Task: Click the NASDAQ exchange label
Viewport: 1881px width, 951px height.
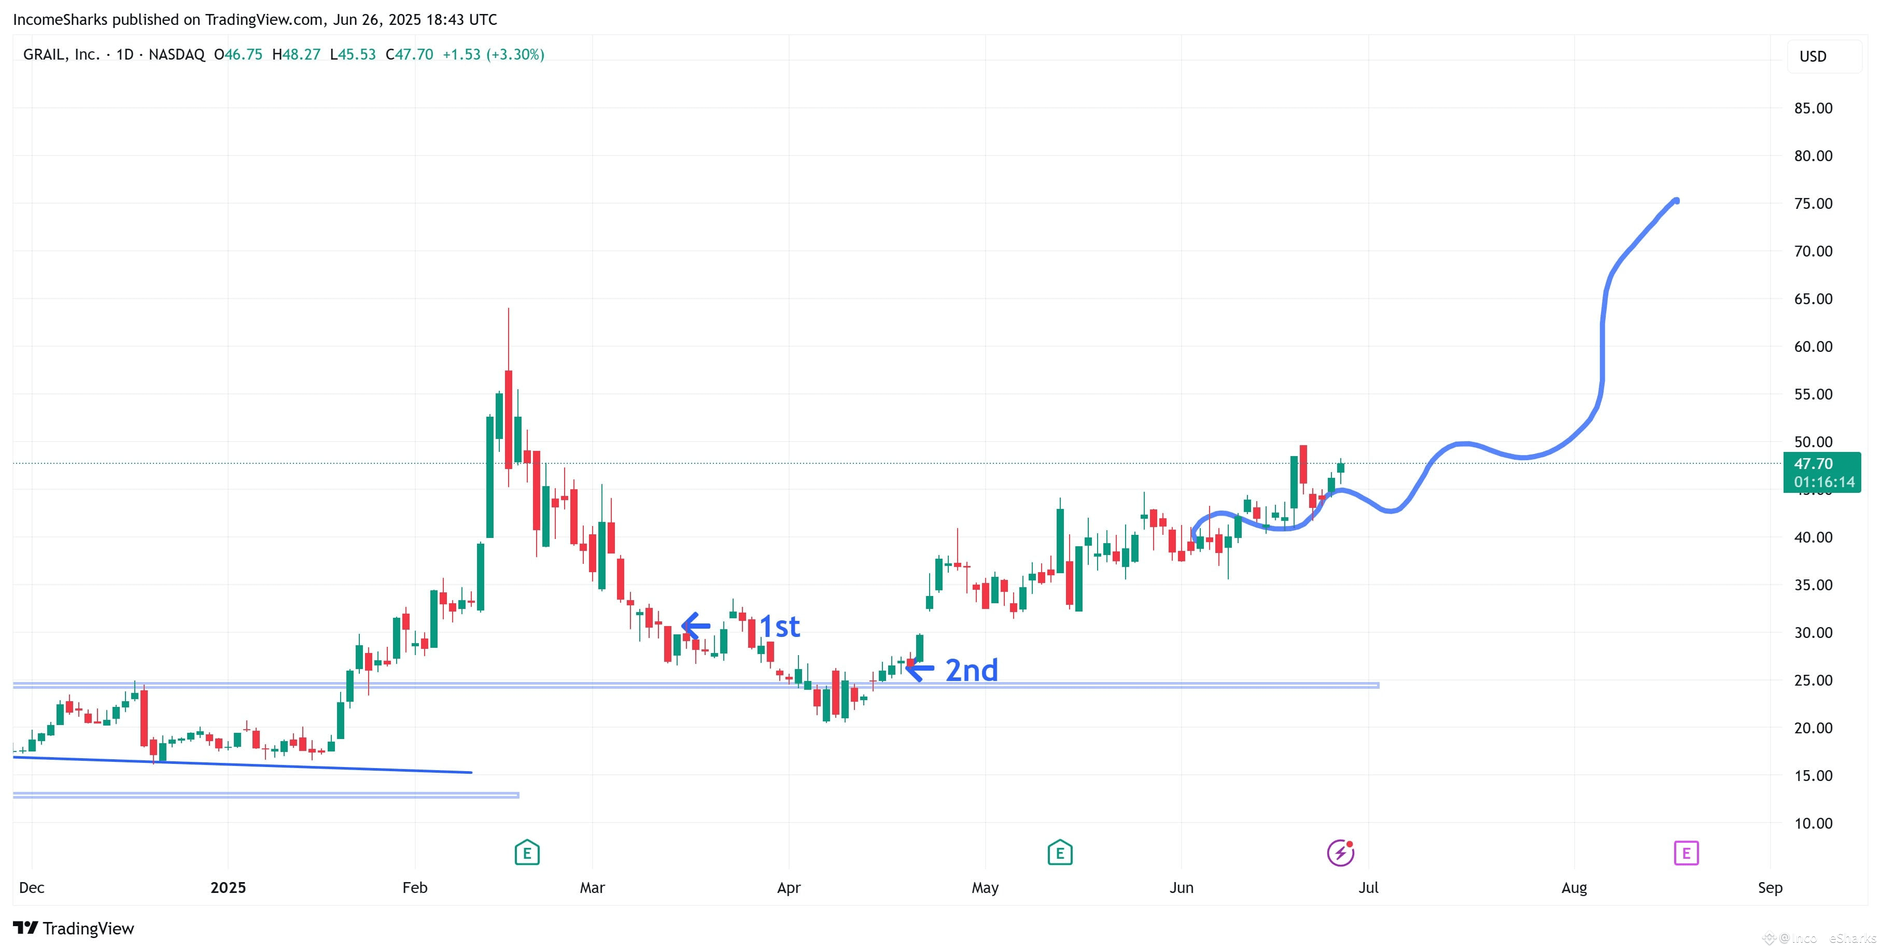Action: pyautogui.click(x=177, y=55)
